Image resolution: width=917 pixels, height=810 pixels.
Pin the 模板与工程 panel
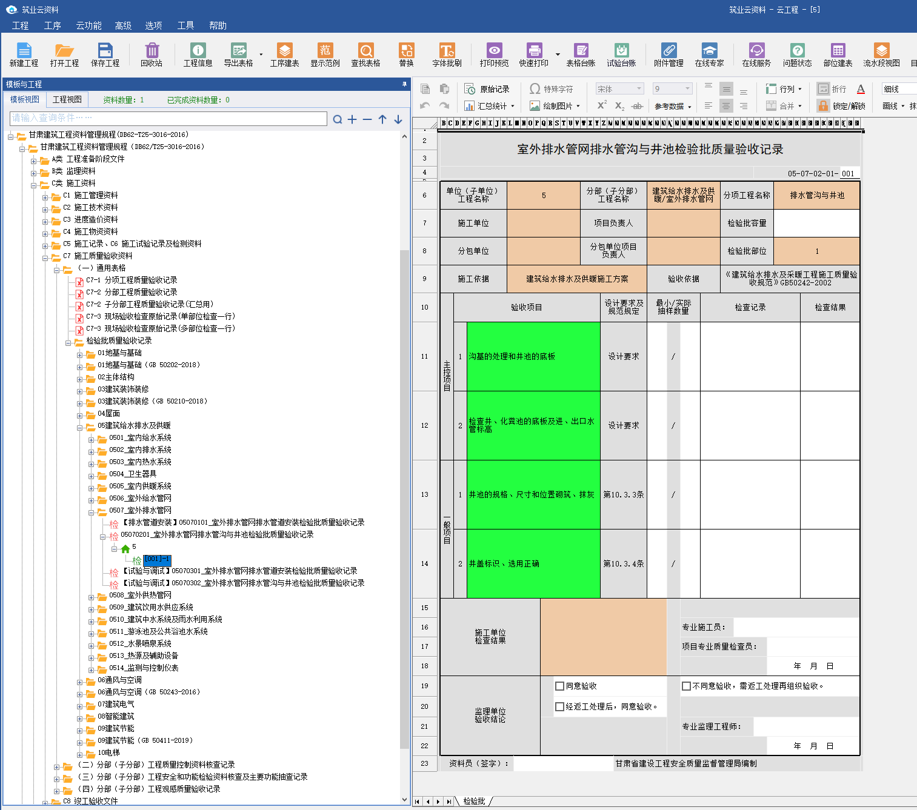pyautogui.click(x=404, y=84)
